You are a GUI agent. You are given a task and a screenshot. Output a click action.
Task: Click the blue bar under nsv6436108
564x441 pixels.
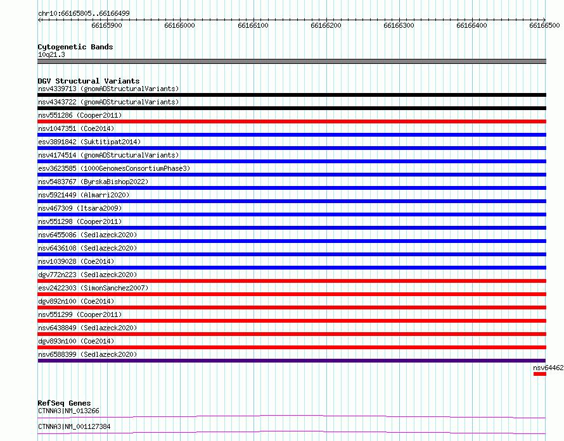(x=292, y=254)
